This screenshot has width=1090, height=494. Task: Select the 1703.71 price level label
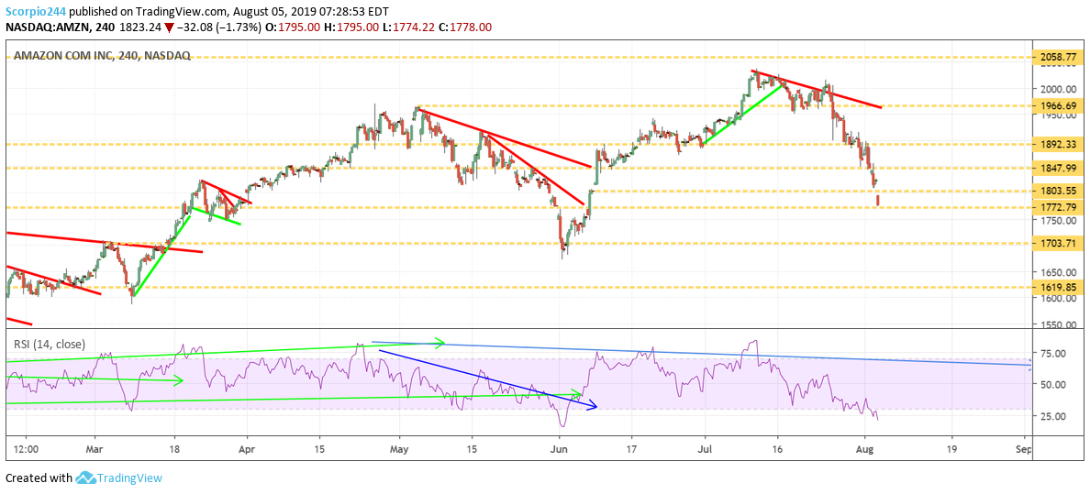pyautogui.click(x=1056, y=243)
